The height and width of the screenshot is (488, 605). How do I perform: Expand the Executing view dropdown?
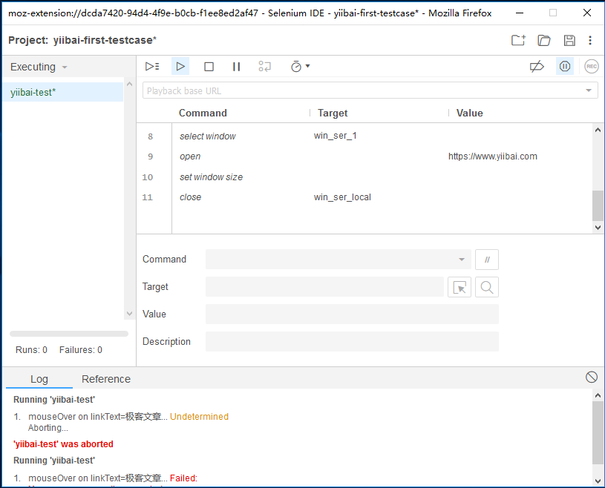[39, 67]
